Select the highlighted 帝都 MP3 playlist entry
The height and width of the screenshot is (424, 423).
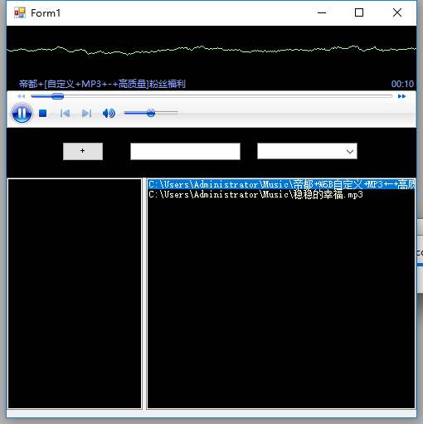(281, 184)
